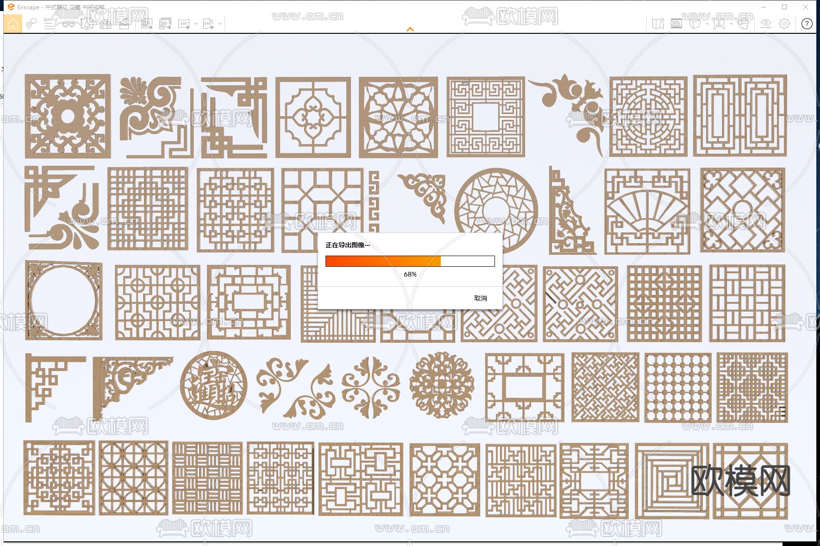Expand the projection mode dropdown arrow
The width and height of the screenshot is (820, 546).
click(x=707, y=24)
